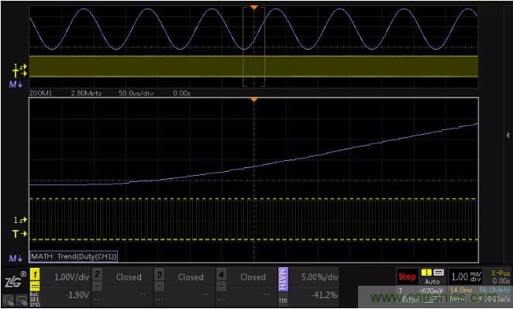
Task: Click the zoom region box on the overview waveform
Action: 253,46
